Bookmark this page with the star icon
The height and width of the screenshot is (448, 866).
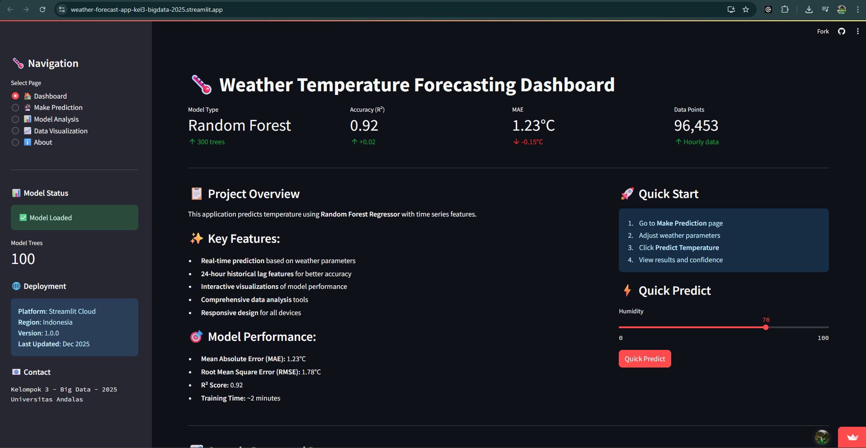[746, 9]
